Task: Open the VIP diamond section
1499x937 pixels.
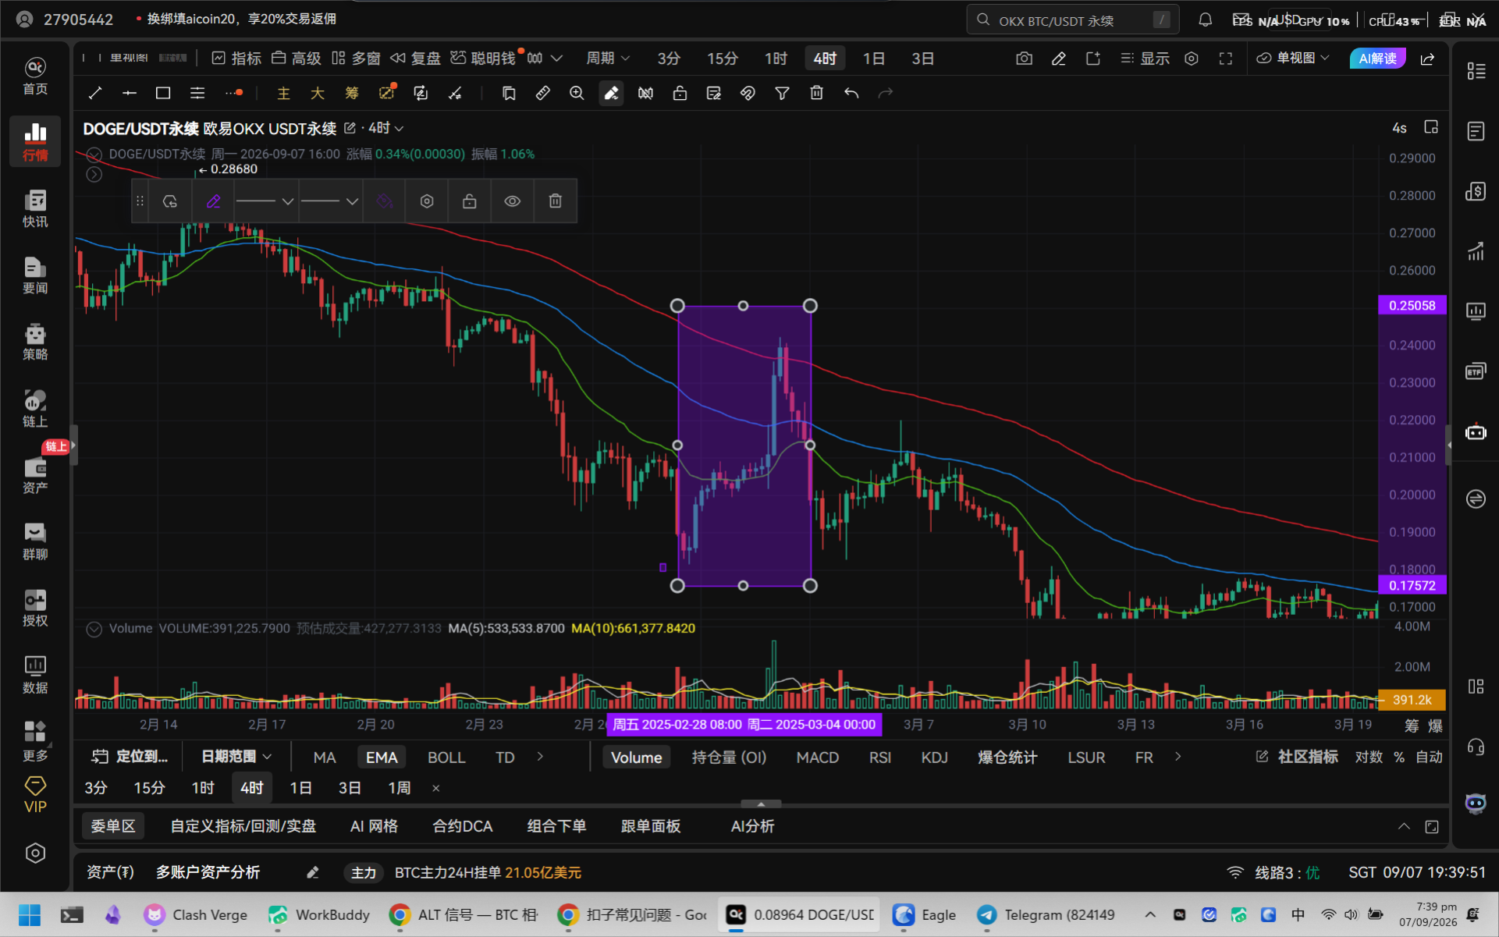Action: (x=35, y=795)
